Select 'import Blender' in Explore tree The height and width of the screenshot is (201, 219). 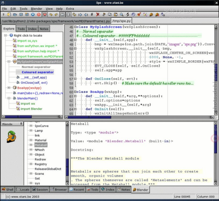point(31,109)
